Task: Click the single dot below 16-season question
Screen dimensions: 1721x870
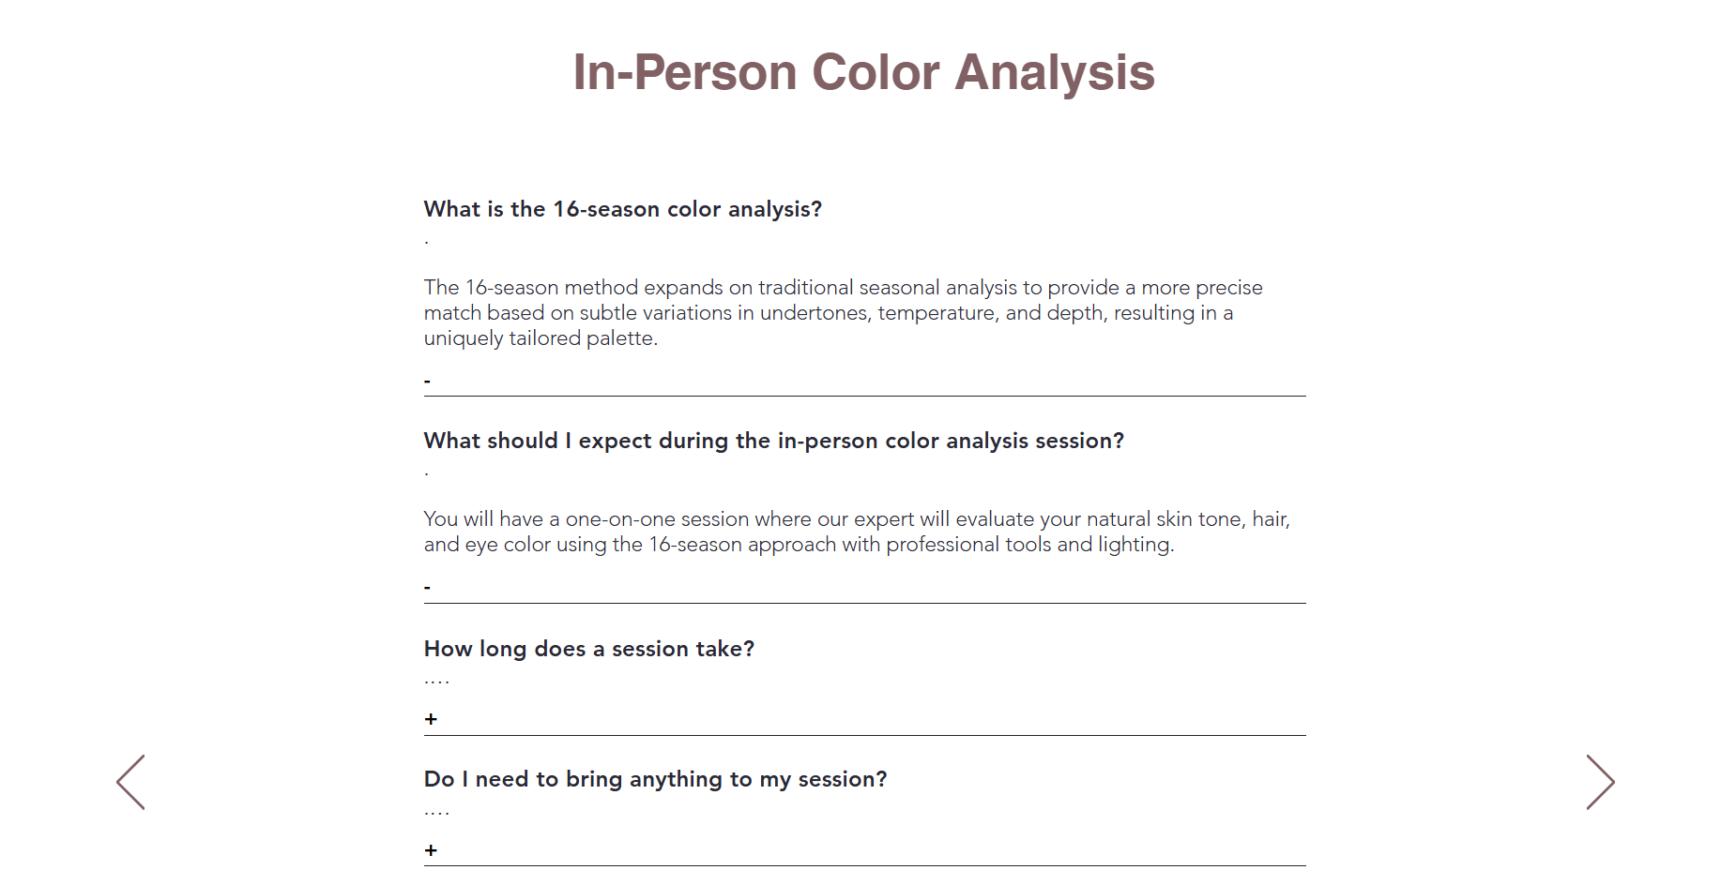Action: [426, 243]
